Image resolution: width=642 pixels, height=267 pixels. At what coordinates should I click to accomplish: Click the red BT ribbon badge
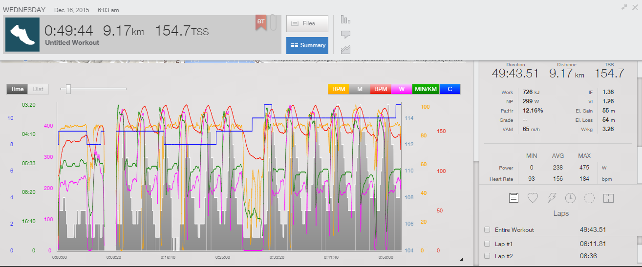pyautogui.click(x=261, y=22)
